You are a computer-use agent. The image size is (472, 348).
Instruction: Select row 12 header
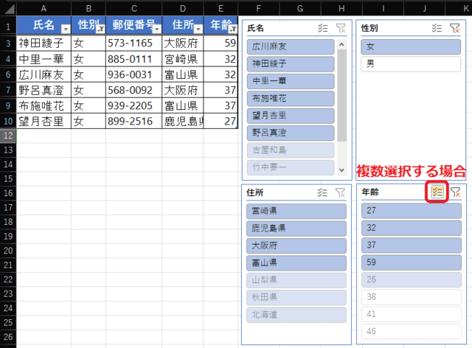[7, 136]
